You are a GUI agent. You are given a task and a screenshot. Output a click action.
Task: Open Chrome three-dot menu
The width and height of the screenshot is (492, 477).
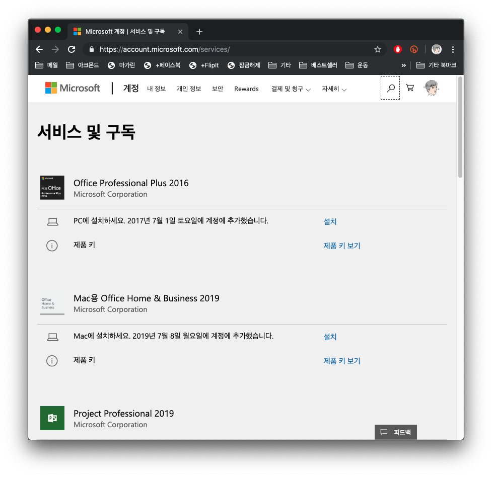tap(453, 49)
